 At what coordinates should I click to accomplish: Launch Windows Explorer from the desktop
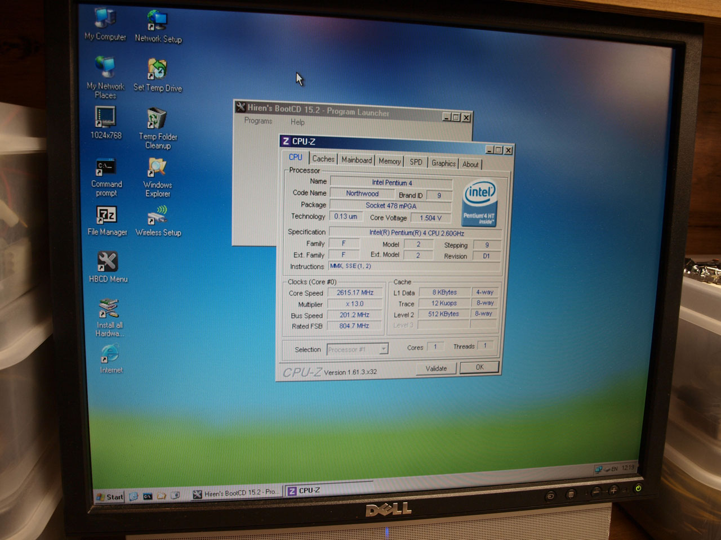[x=158, y=177]
